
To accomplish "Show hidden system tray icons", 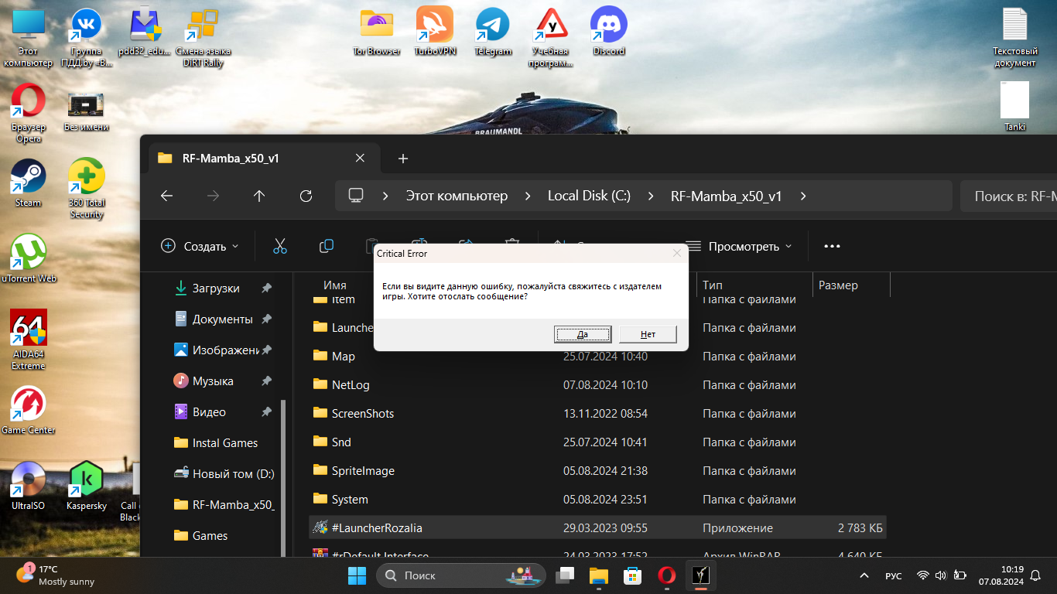I will pyautogui.click(x=863, y=575).
